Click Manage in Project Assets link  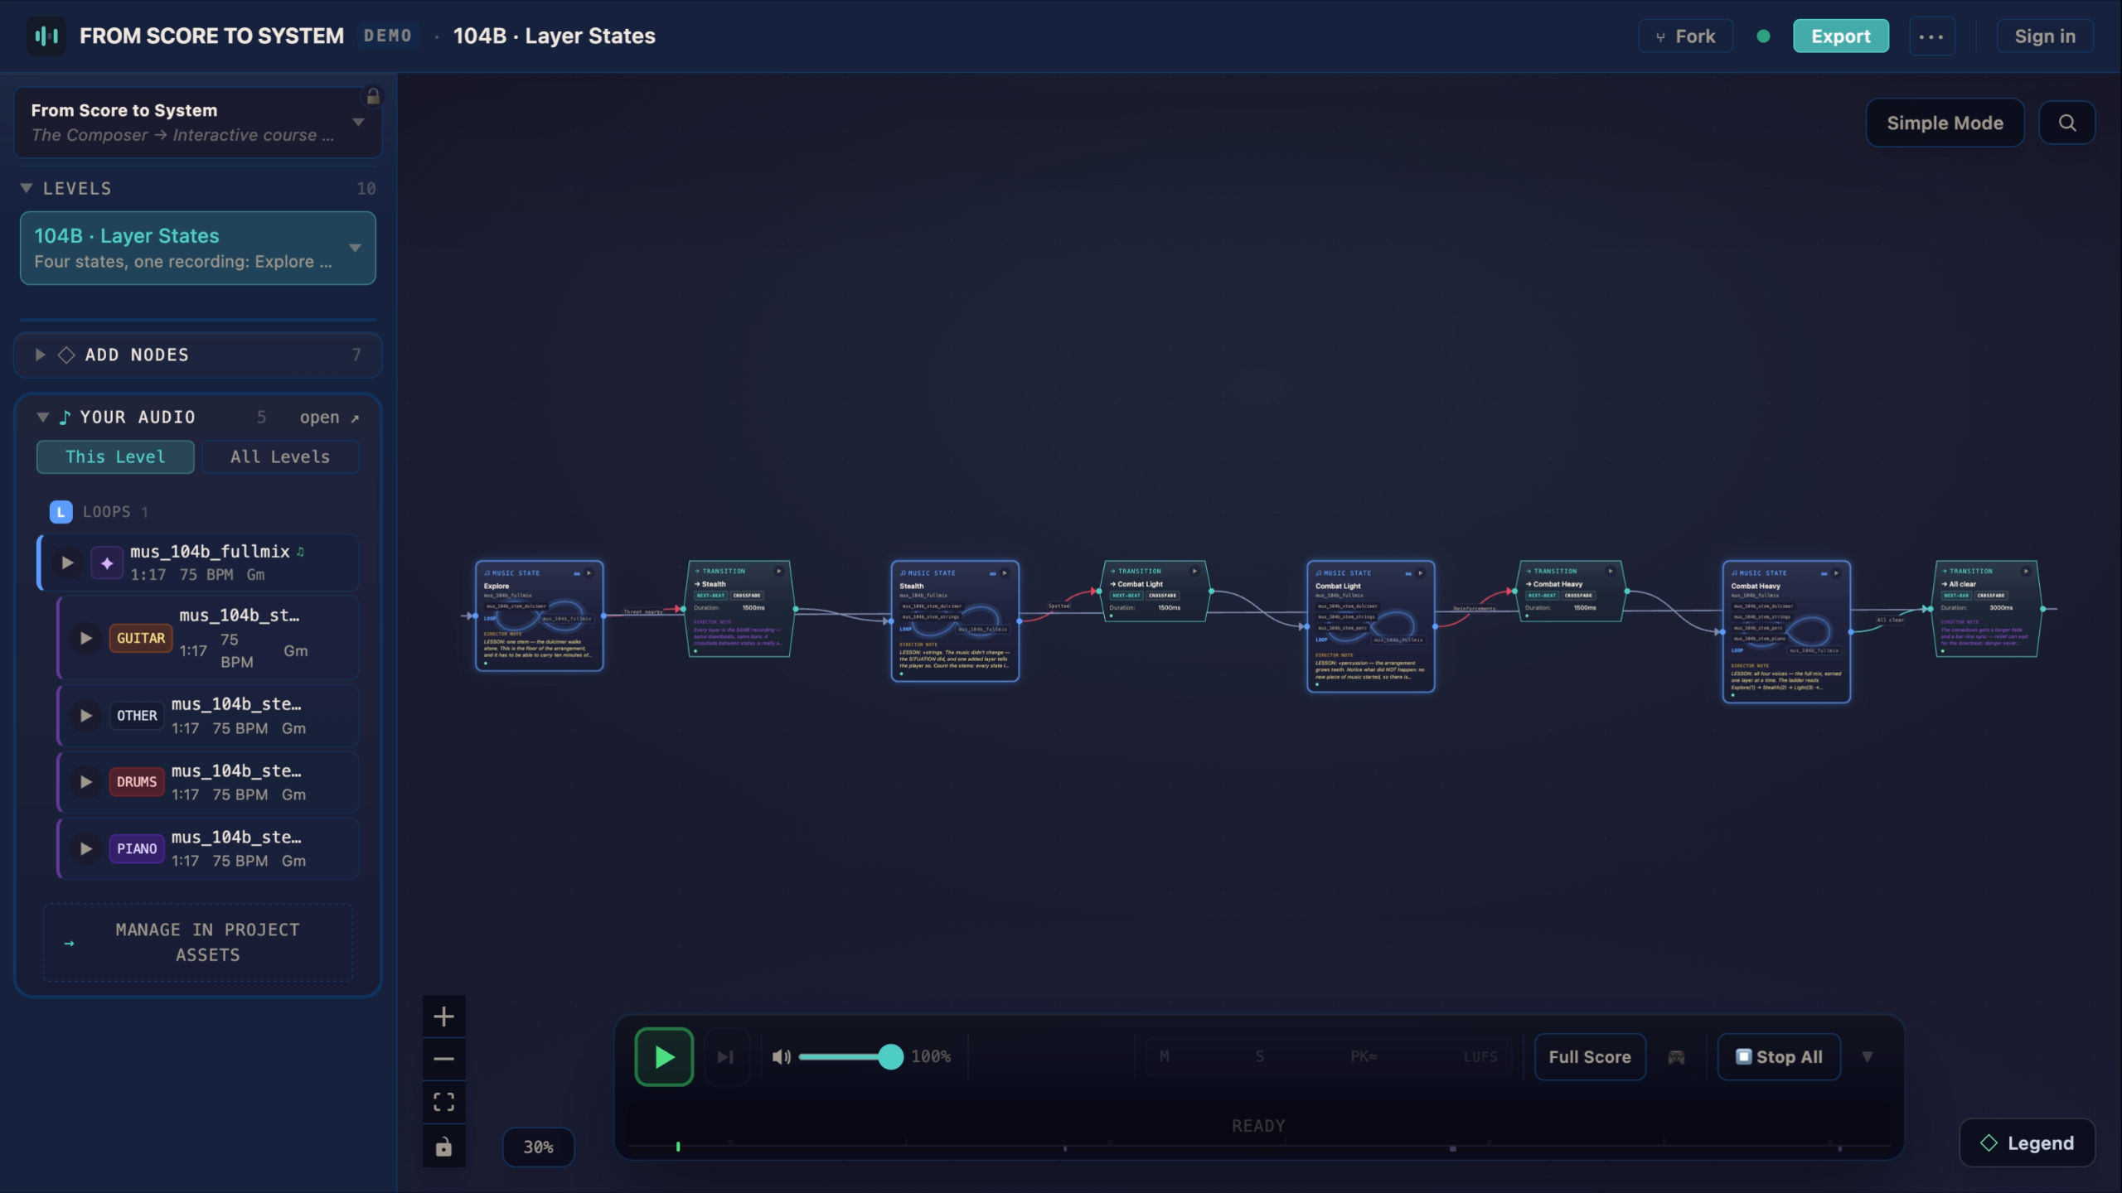pyautogui.click(x=198, y=943)
